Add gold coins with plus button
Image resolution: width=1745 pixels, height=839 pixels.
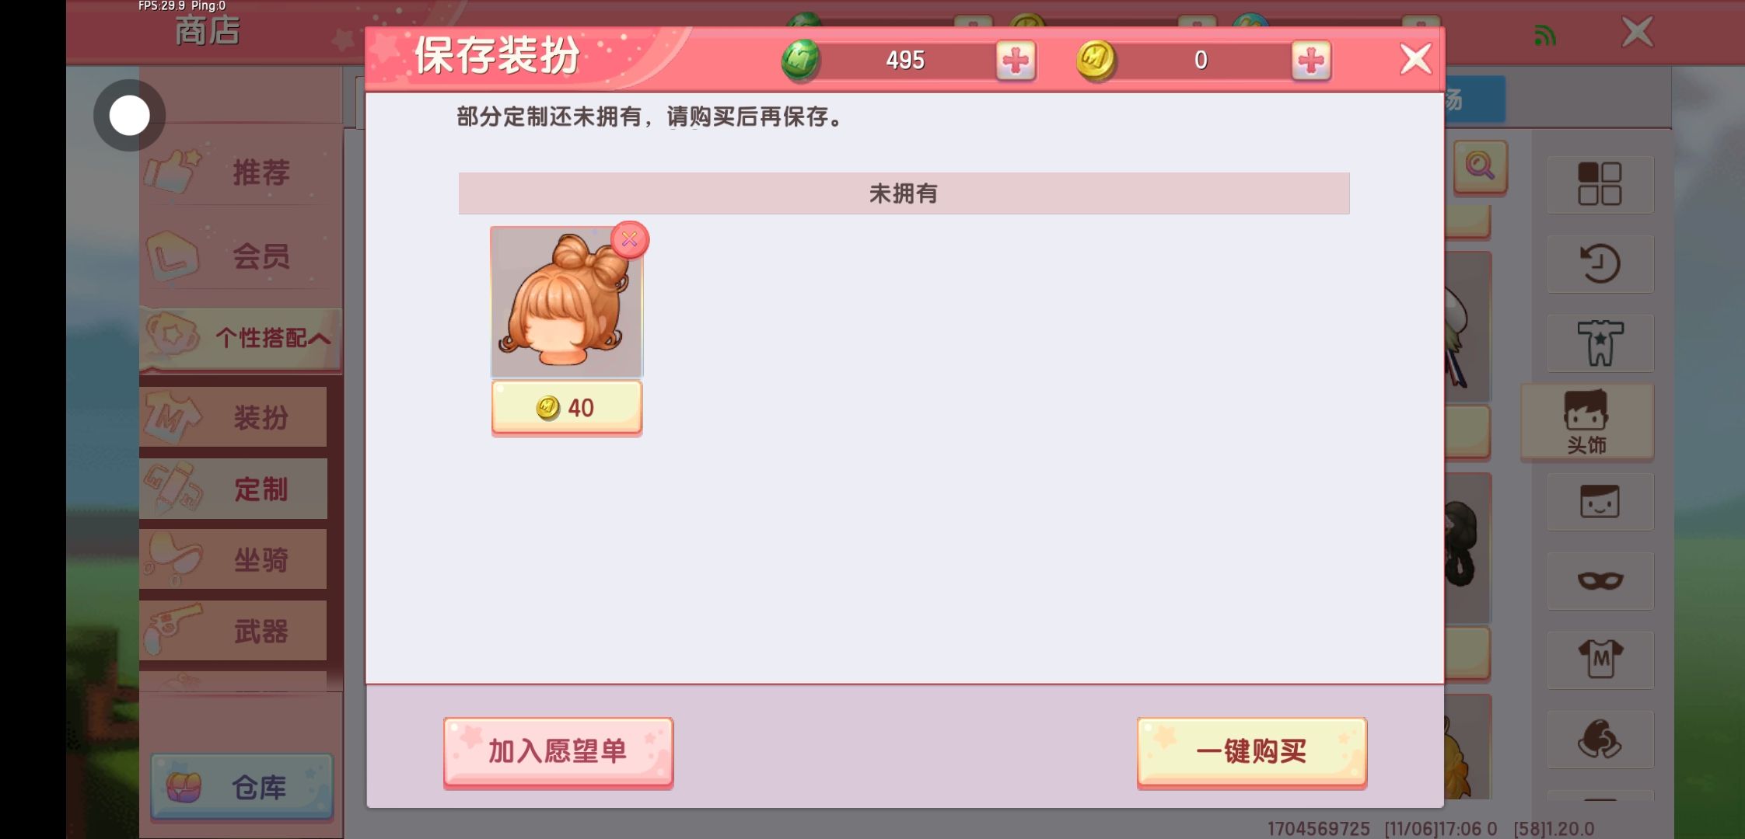click(1311, 60)
